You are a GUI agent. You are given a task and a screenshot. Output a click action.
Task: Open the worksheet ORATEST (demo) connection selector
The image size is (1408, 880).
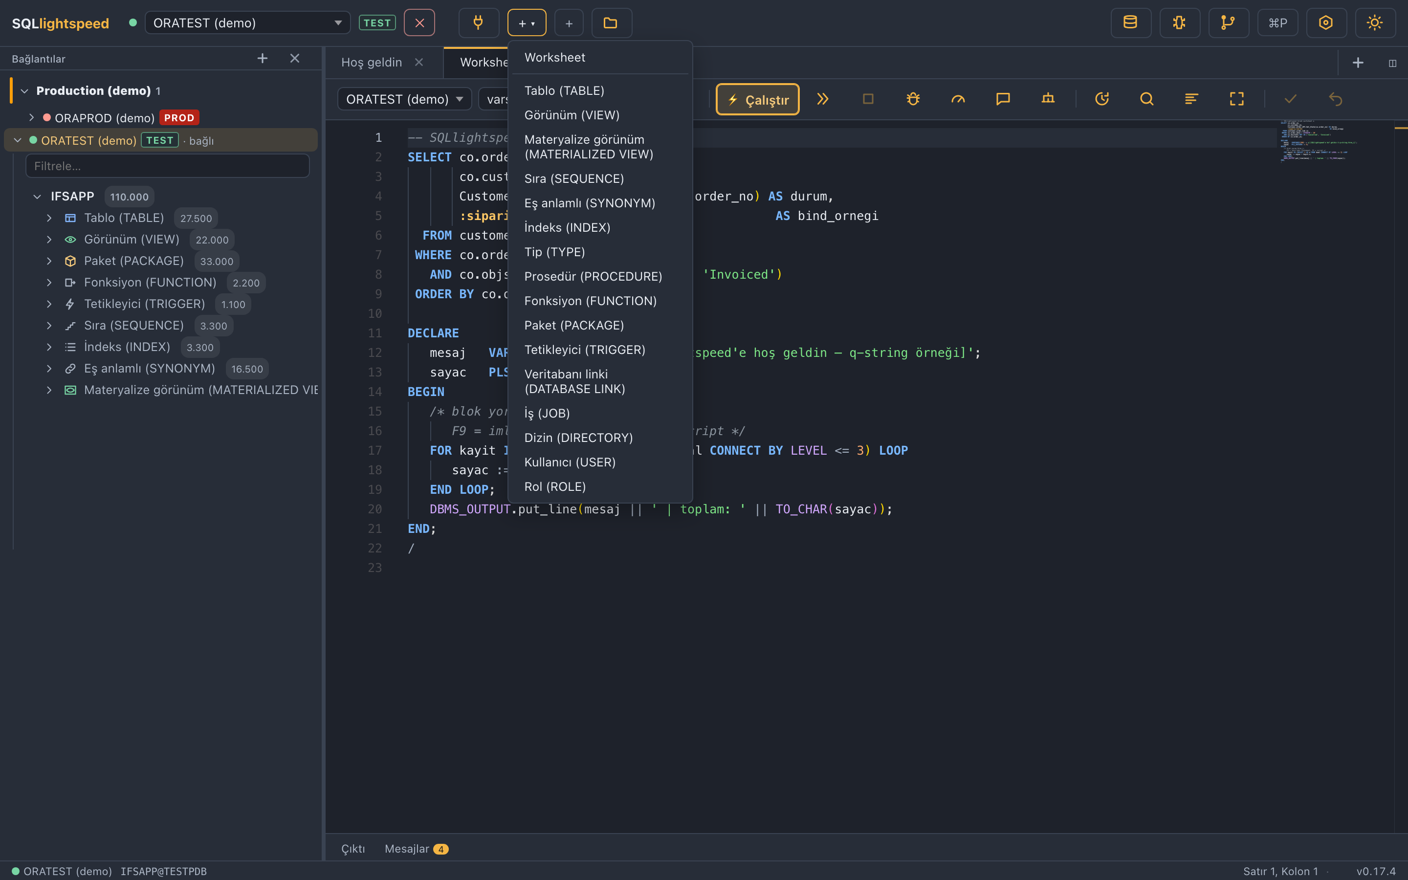click(x=404, y=99)
